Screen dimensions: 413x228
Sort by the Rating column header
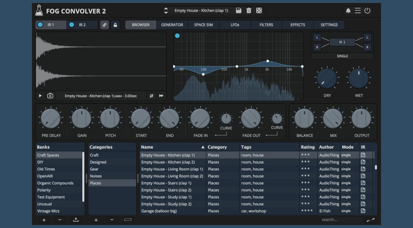pyautogui.click(x=308, y=147)
